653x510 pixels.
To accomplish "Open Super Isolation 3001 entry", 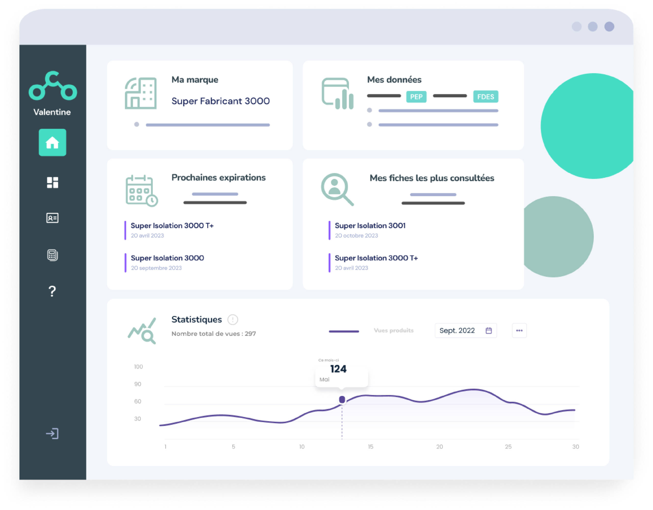I will point(370,226).
